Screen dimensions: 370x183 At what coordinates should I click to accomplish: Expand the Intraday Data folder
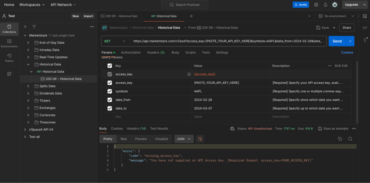click(28, 50)
